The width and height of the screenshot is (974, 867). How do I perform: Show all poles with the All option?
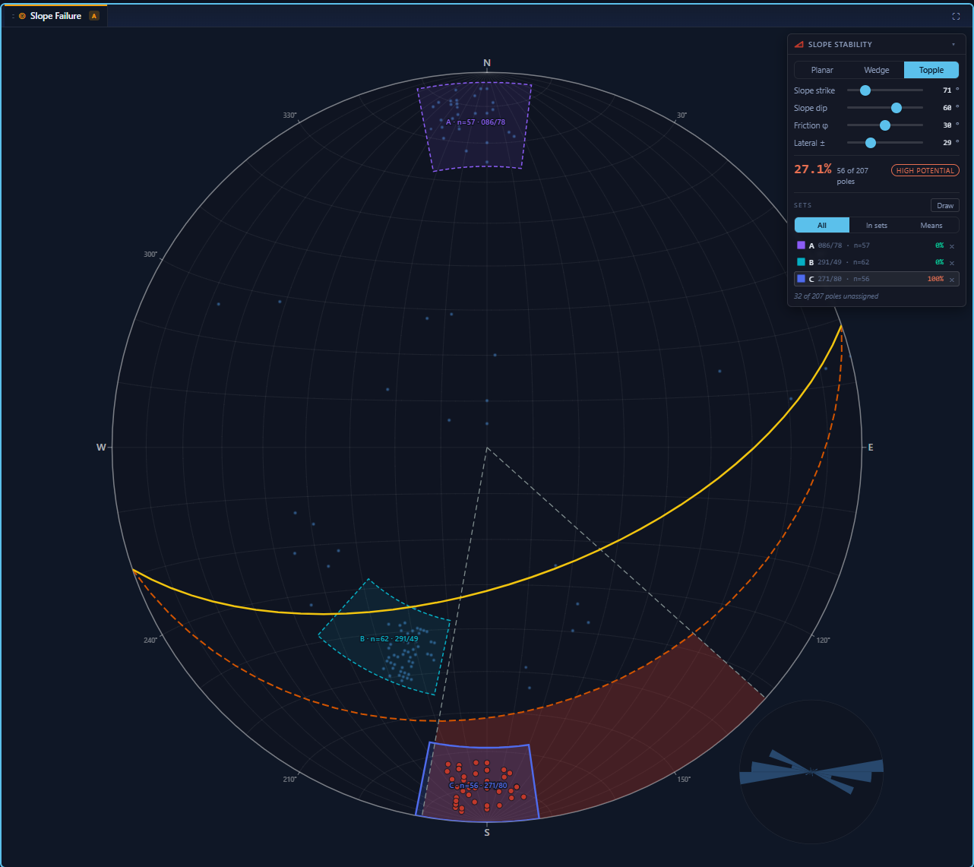(x=822, y=225)
